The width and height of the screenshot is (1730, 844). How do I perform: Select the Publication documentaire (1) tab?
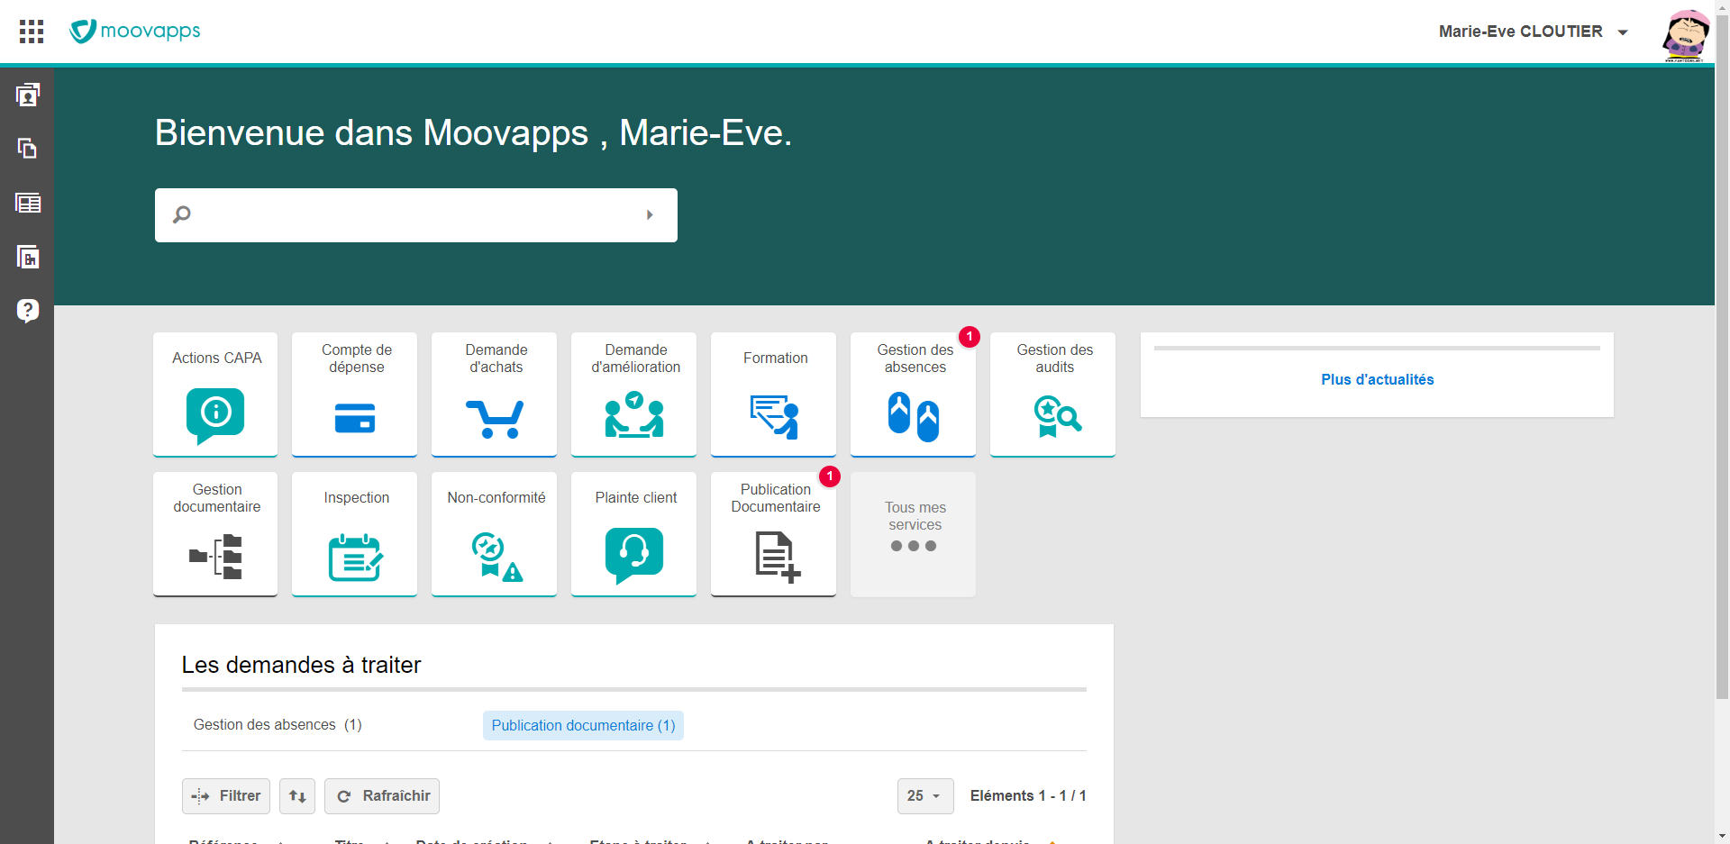click(583, 726)
